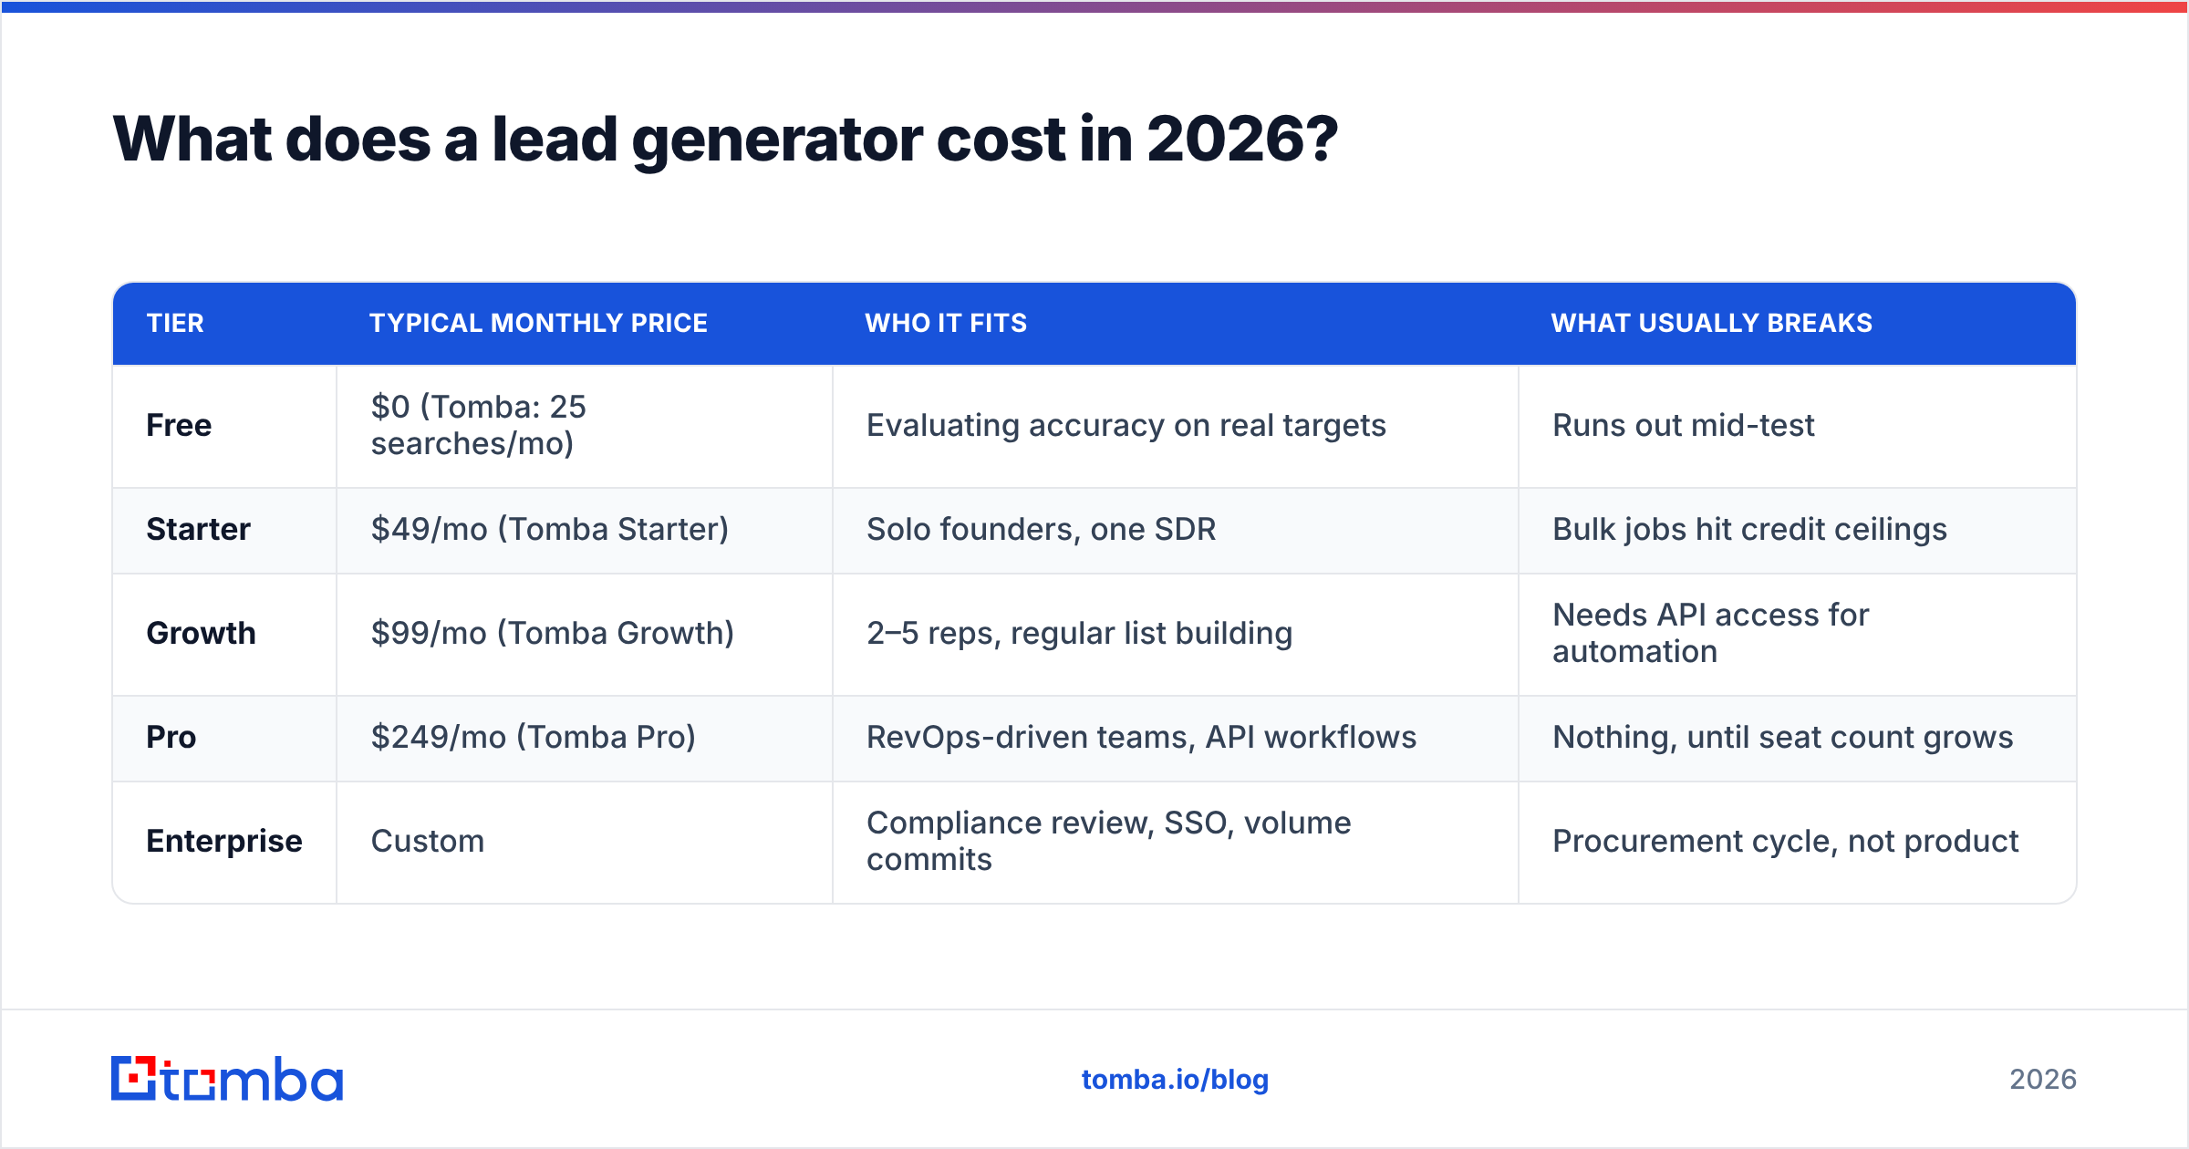Click the $49/mo (Tomba Starter) cell
2189x1149 pixels.
585,530
